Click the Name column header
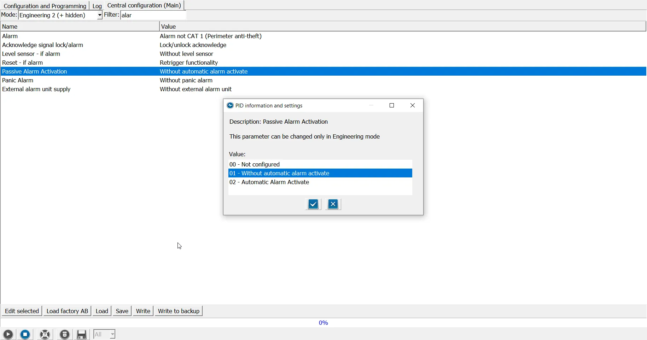Viewport: 647px width, 340px height. (80, 27)
